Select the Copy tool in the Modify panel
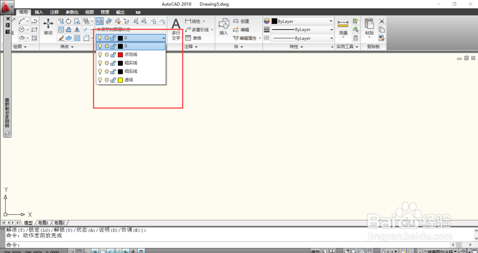The width and height of the screenshot is (478, 253). [x=61, y=21]
